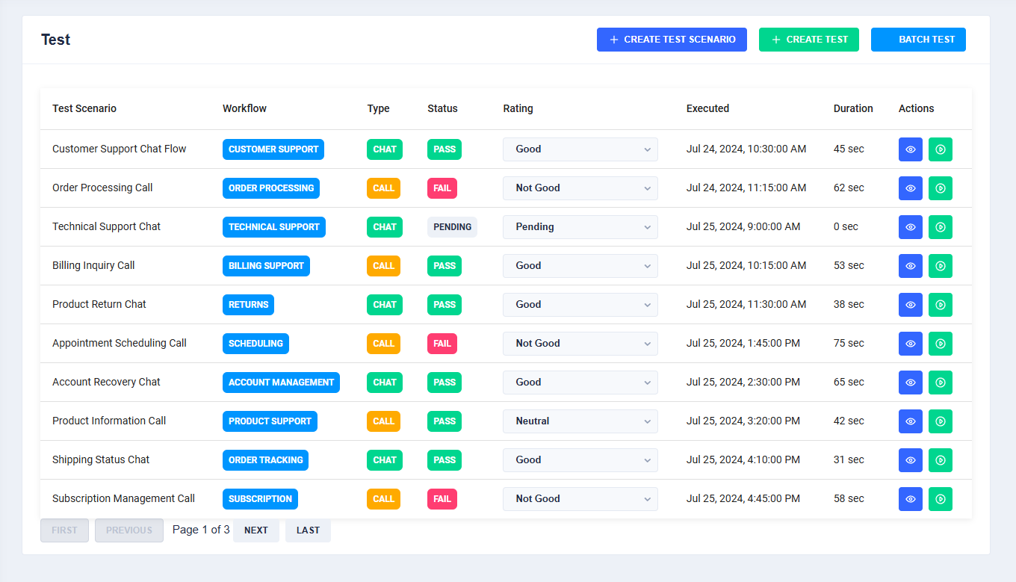Viewport: 1016px width, 582px height.
Task: View the Product Information Call test
Action: pos(910,421)
